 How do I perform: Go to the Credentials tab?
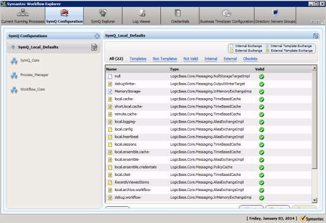pos(180,16)
